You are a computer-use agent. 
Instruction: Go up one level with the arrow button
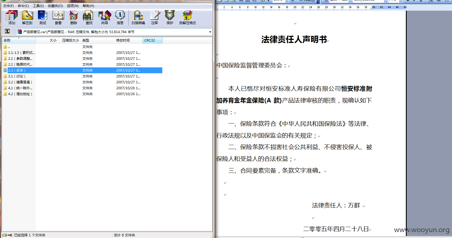(7, 31)
